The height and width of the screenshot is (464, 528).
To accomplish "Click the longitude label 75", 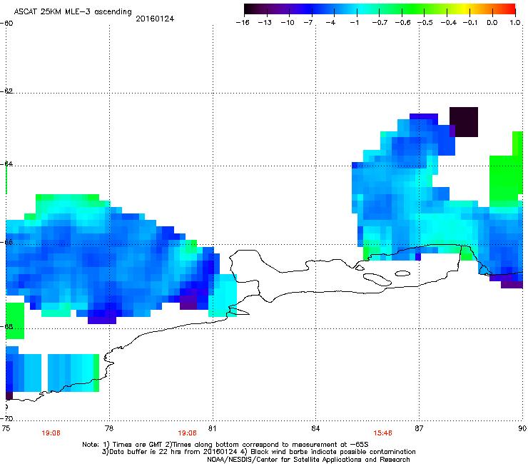I will tap(6, 428).
